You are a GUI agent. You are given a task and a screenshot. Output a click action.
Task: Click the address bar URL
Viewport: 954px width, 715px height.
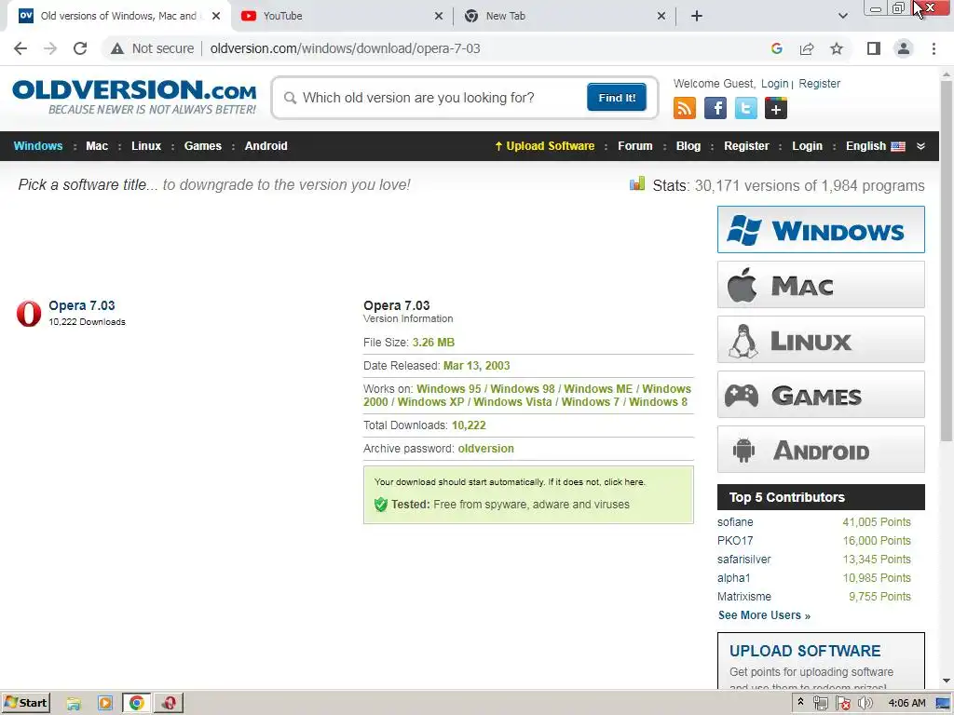coord(345,48)
